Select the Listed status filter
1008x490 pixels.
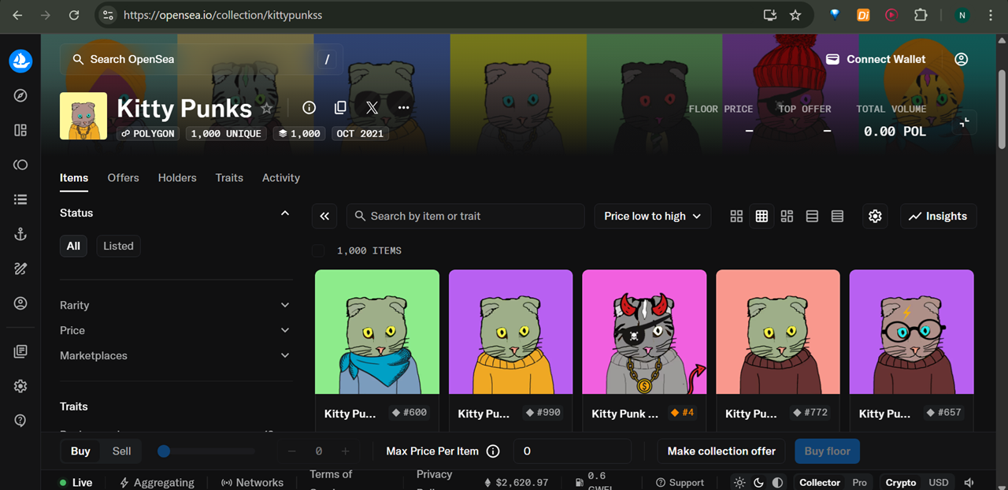pos(118,246)
